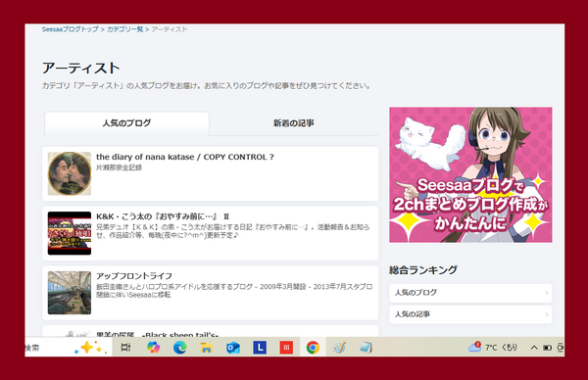Screen dimensions: 588x380
Task: Click the chevron on the 人気のブログ ranking row
Action: coord(547,293)
